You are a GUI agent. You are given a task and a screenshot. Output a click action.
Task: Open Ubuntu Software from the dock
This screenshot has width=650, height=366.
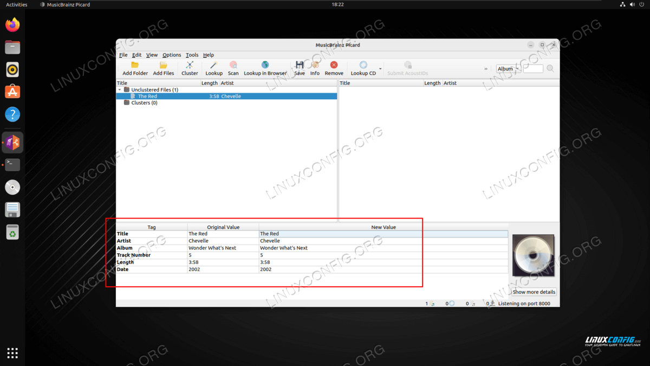tap(12, 92)
